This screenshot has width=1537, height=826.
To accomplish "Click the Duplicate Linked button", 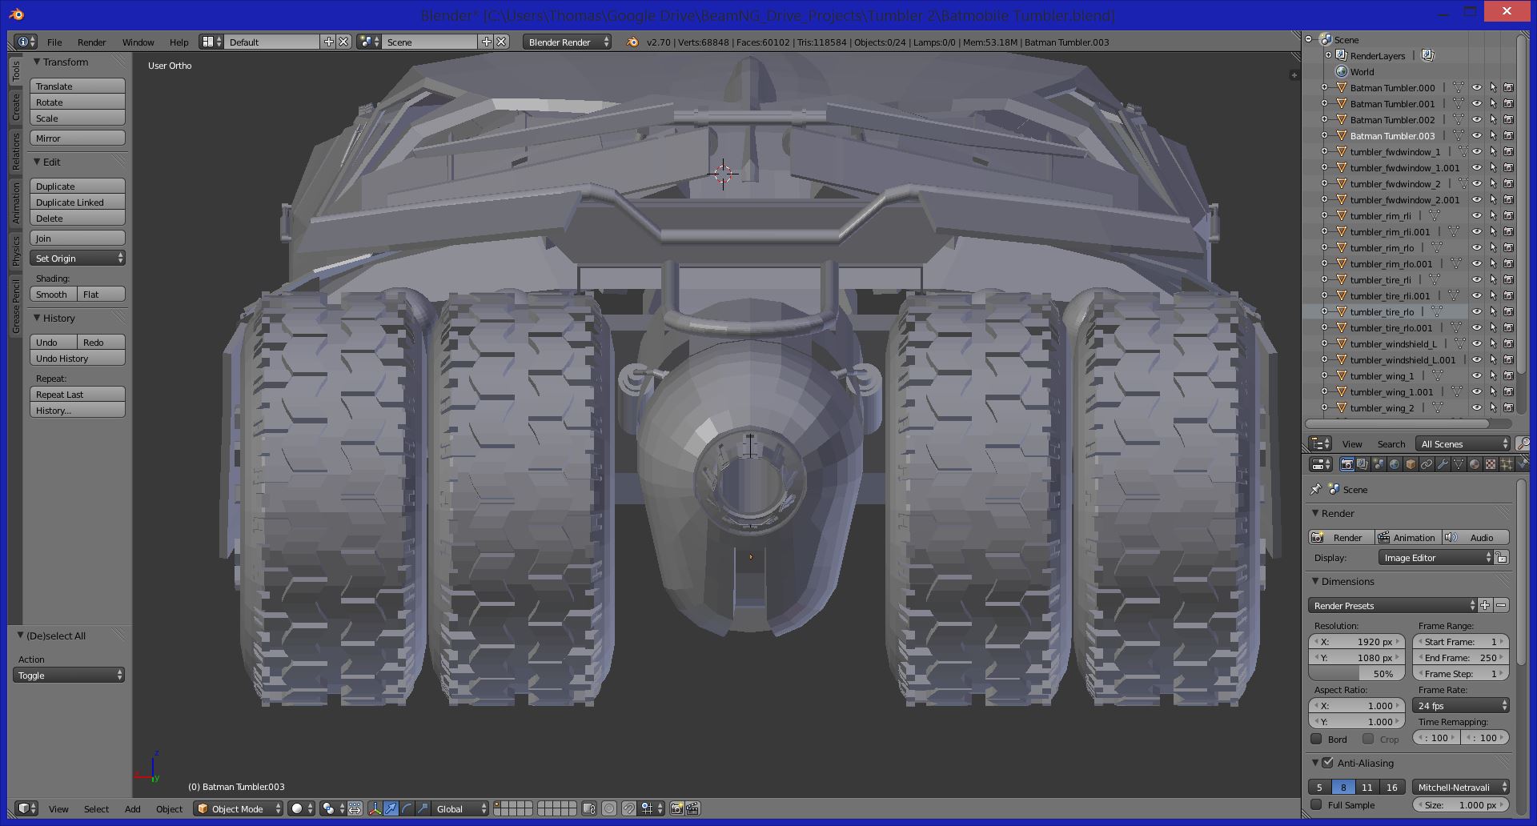I will coord(78,202).
